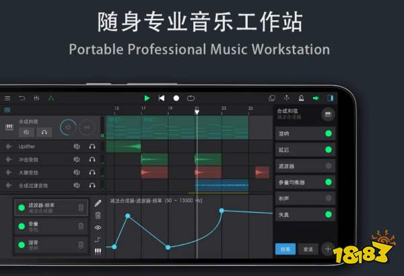
Task: Return to start with the rewind button
Action: (x=162, y=98)
